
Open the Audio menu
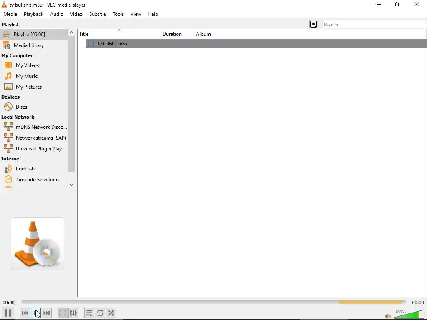57,14
